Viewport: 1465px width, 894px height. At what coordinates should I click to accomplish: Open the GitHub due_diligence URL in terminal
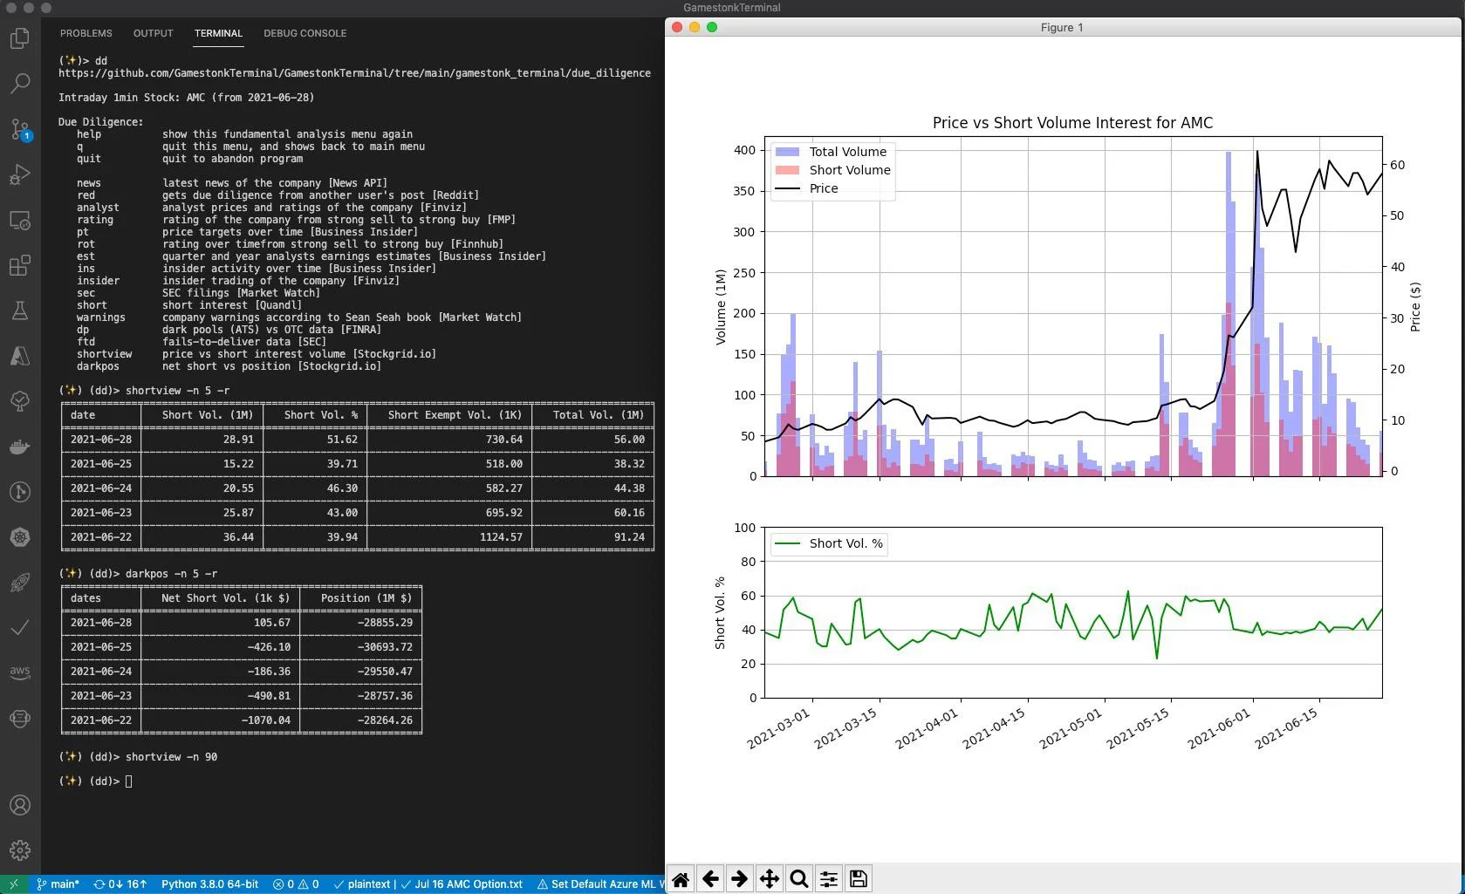click(x=354, y=73)
